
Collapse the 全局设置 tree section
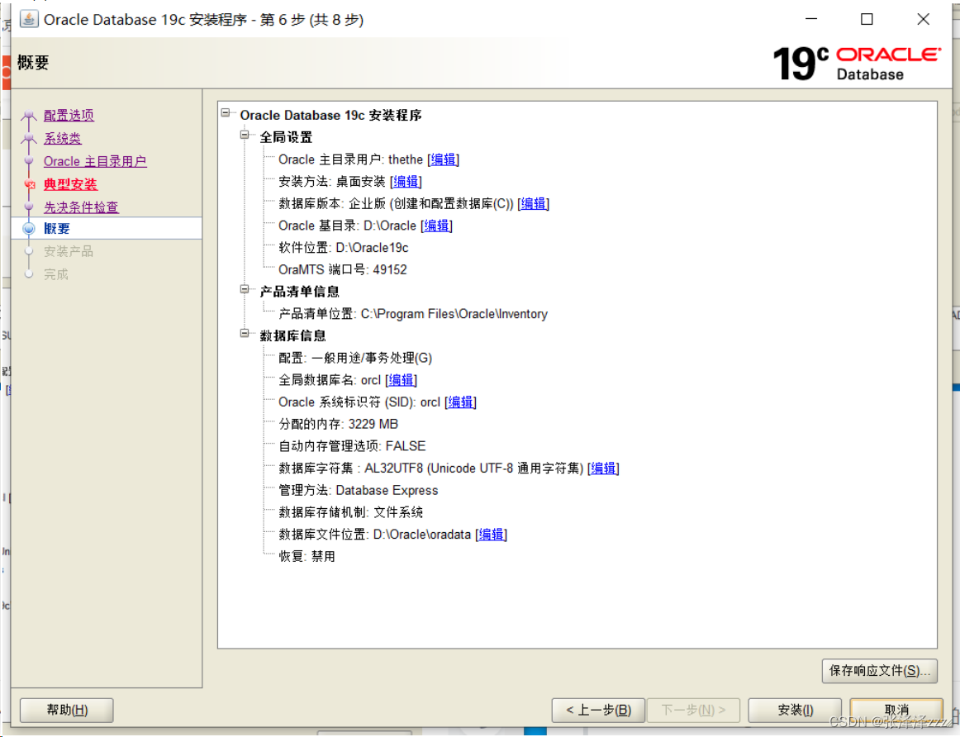245,135
